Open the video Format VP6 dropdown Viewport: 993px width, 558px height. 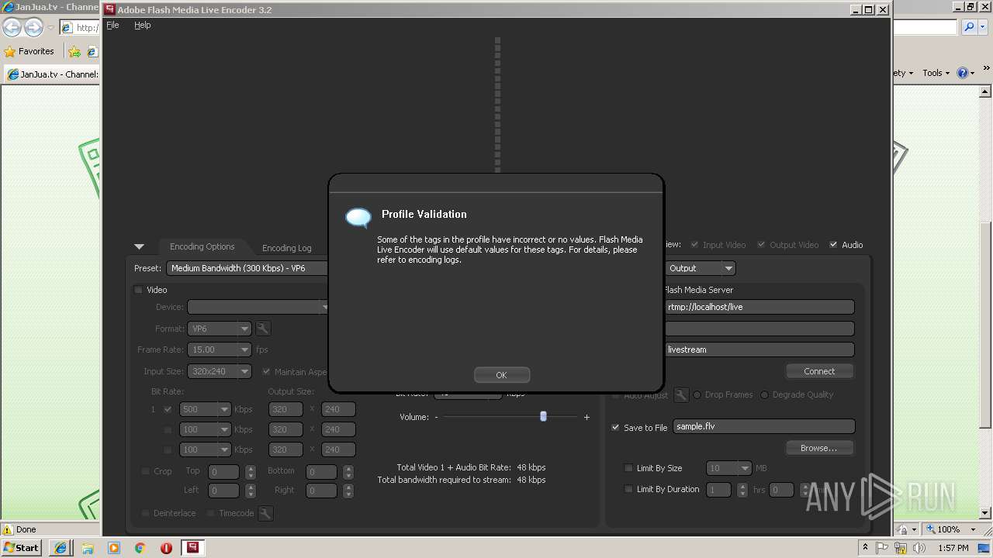(x=220, y=329)
